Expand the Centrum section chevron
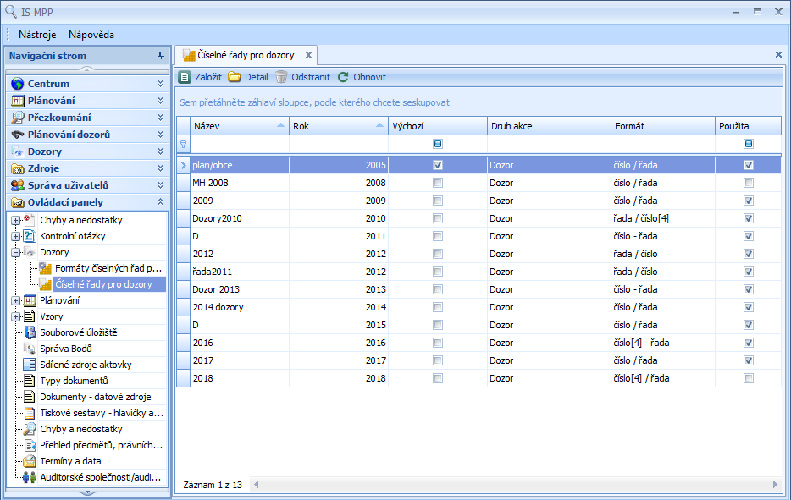 pyautogui.click(x=160, y=84)
